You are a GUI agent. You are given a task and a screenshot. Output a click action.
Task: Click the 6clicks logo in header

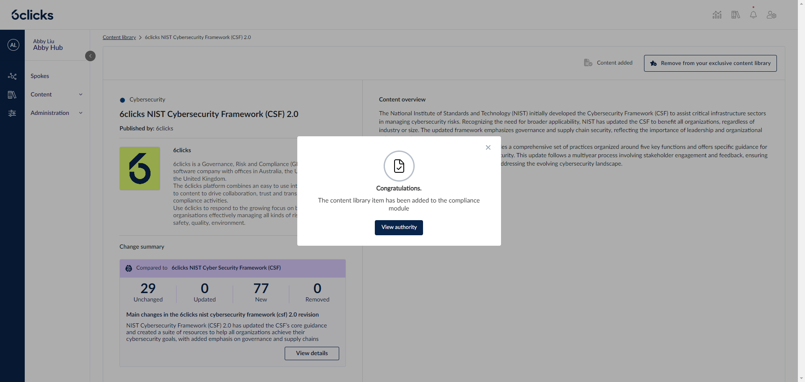point(32,15)
